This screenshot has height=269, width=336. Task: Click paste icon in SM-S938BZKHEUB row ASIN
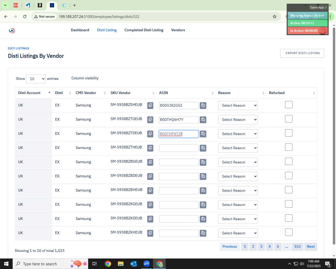tap(203, 233)
